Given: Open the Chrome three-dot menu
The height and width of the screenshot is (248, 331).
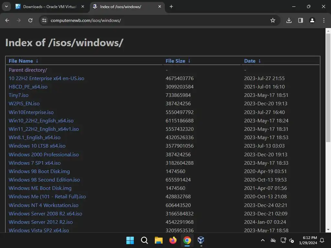Looking at the screenshot, I should coord(324,20).
